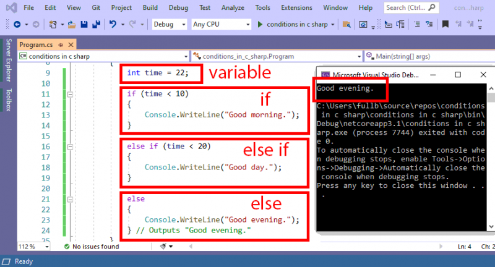Screen dimensions: 495x267
Task: Collapse the else if block at line 16
Action: pyautogui.click(x=70, y=147)
